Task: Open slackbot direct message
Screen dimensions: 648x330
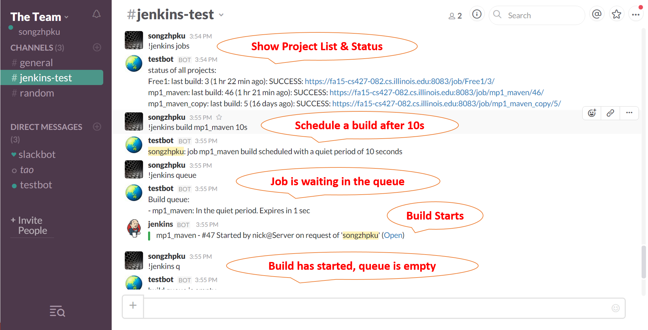Action: click(37, 154)
